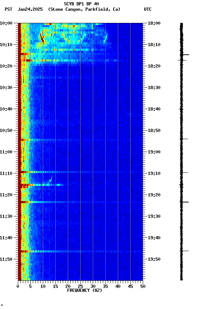
Task: Click the UTC timezone label
Action: pyautogui.click(x=148, y=9)
